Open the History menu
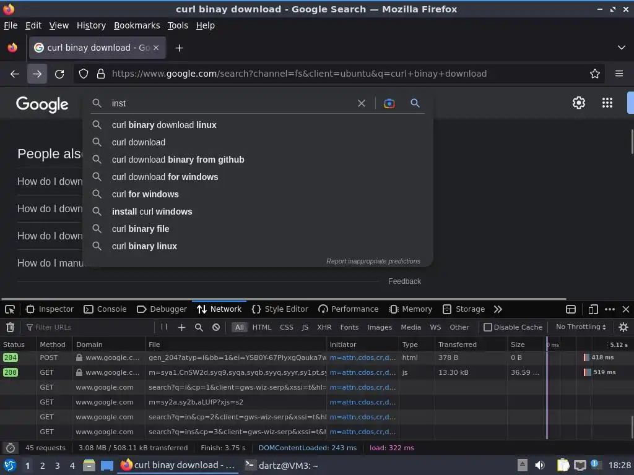The height and width of the screenshot is (475, 634). [91, 25]
